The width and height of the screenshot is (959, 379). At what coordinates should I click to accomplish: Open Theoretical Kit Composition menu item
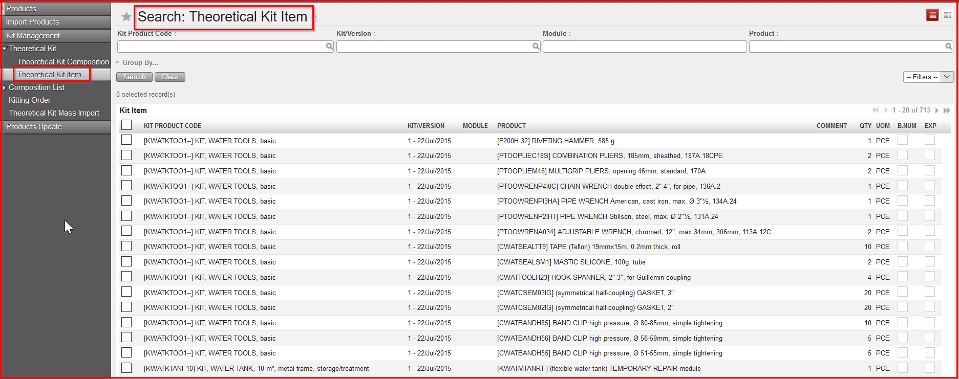tap(63, 61)
